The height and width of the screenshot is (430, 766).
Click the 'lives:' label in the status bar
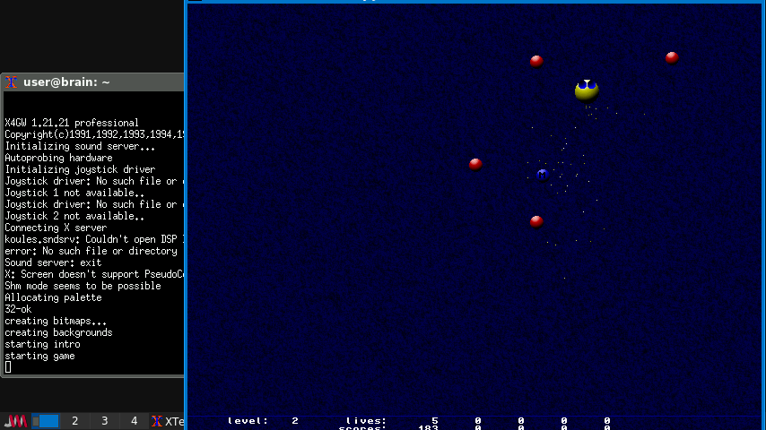pos(366,420)
